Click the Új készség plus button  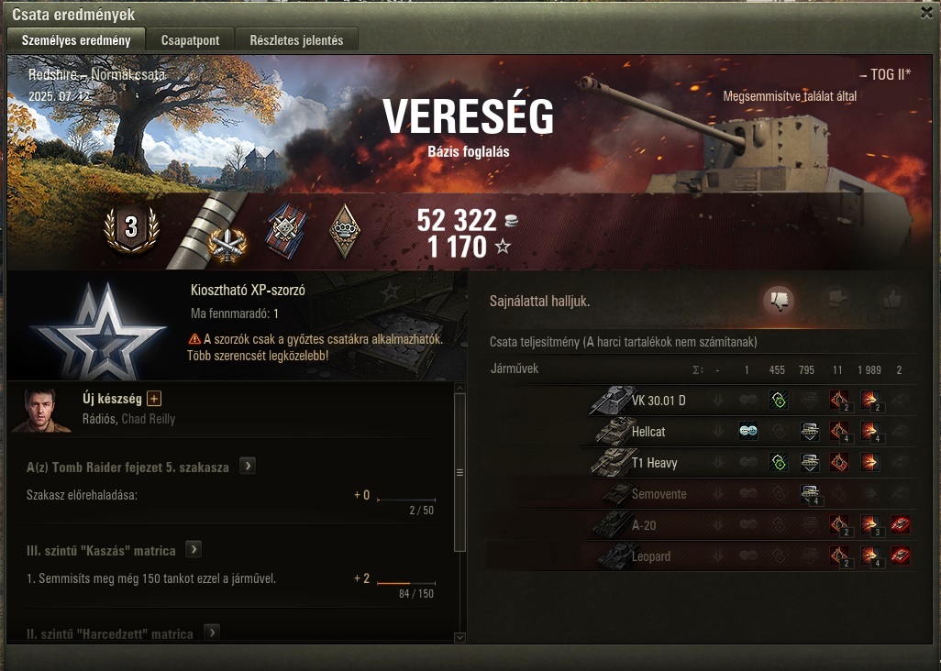click(x=154, y=398)
